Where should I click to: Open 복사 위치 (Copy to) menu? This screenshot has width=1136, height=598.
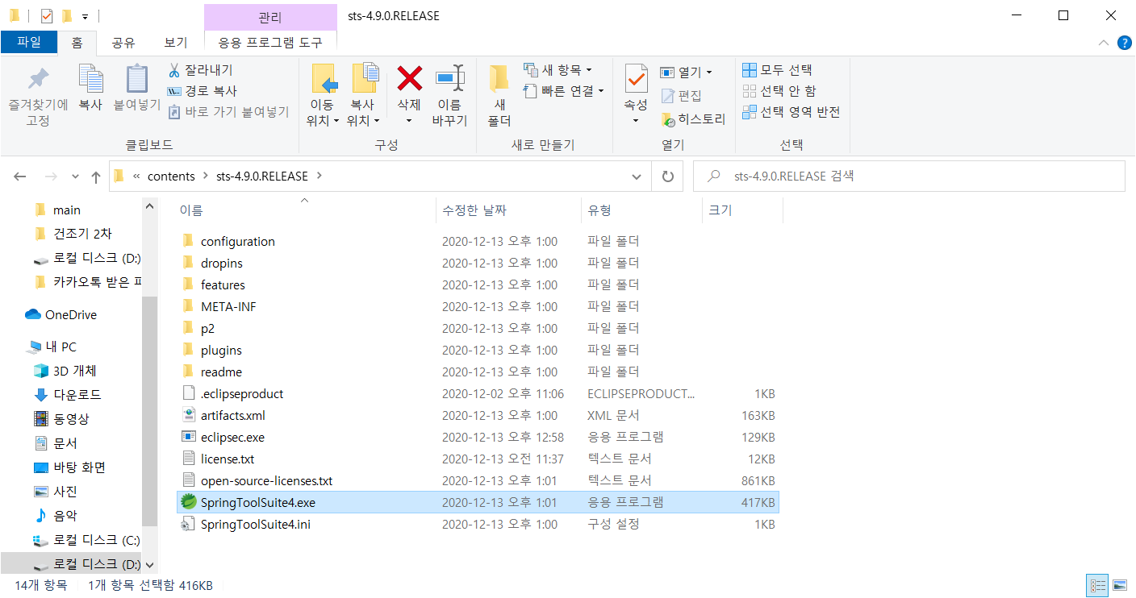[363, 97]
